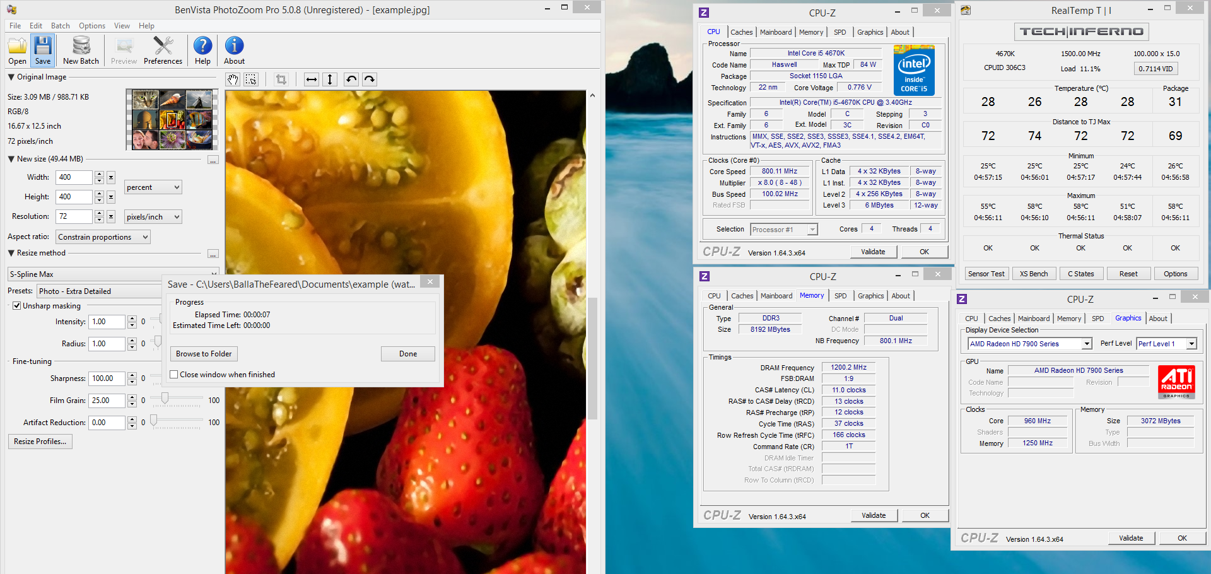Flip the image horizontally
The image size is (1211, 574).
(312, 79)
